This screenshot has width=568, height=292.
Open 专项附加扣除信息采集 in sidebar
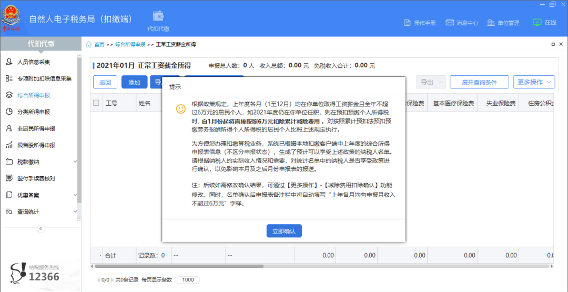click(x=44, y=78)
